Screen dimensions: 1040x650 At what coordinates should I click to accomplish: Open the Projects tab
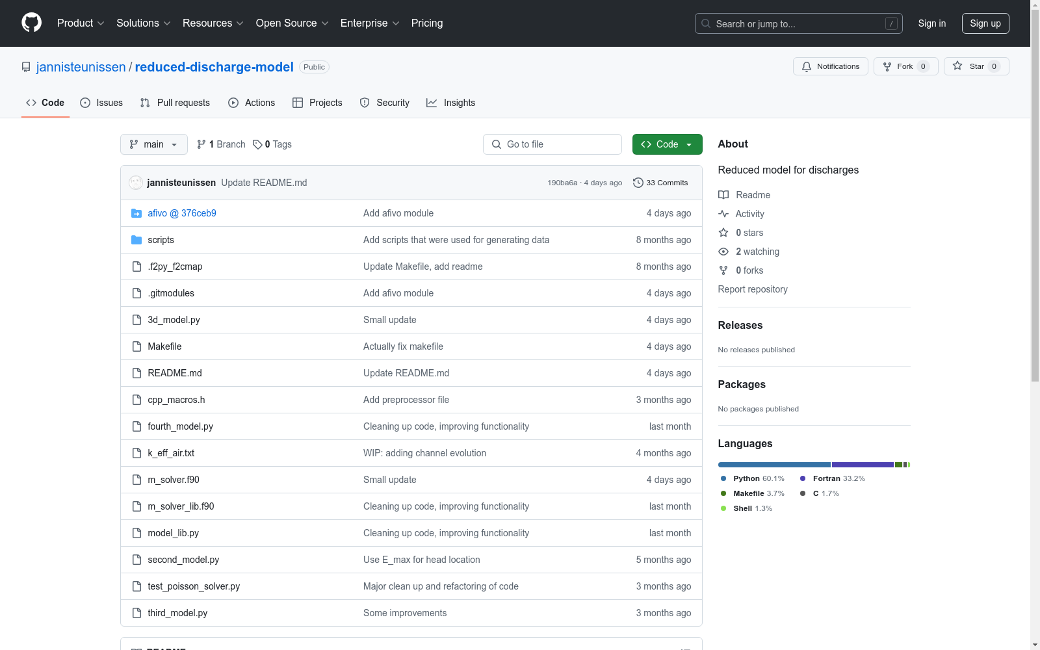coord(317,103)
